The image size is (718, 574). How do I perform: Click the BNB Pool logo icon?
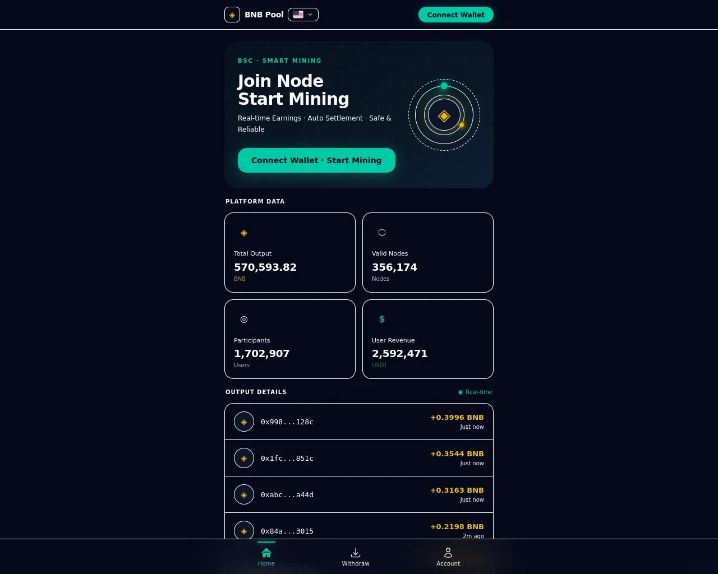pos(232,15)
